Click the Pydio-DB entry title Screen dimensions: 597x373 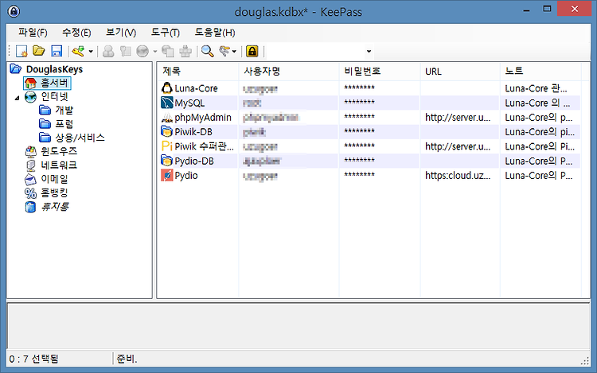tap(194, 161)
